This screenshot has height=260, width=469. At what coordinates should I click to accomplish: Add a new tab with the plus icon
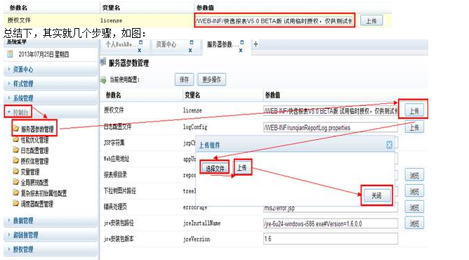tap(256, 44)
